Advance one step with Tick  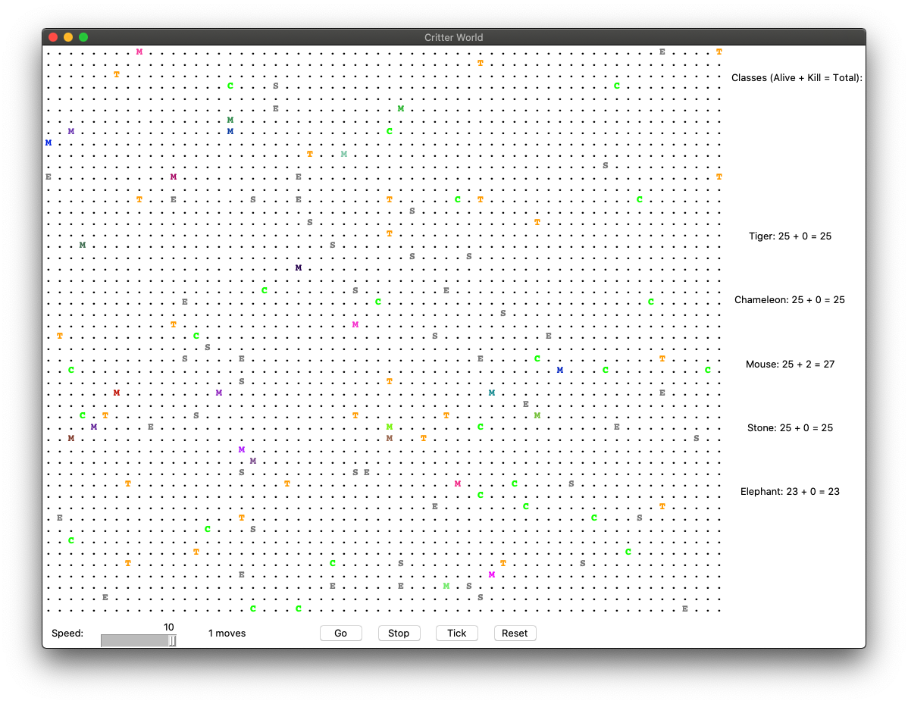(456, 634)
